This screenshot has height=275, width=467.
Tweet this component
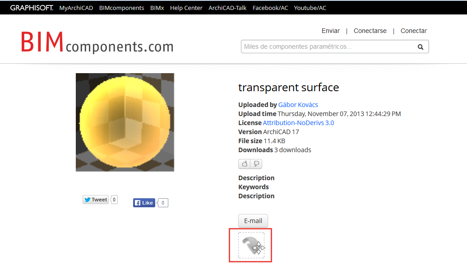[96, 200]
